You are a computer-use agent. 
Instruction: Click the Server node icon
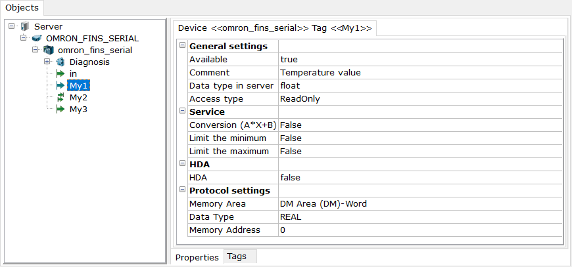pyautogui.click(x=25, y=26)
